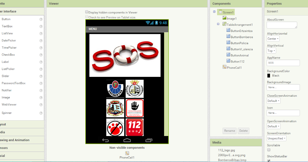Click the Rename button
This screenshot has height=162, width=308.
[x=229, y=131]
